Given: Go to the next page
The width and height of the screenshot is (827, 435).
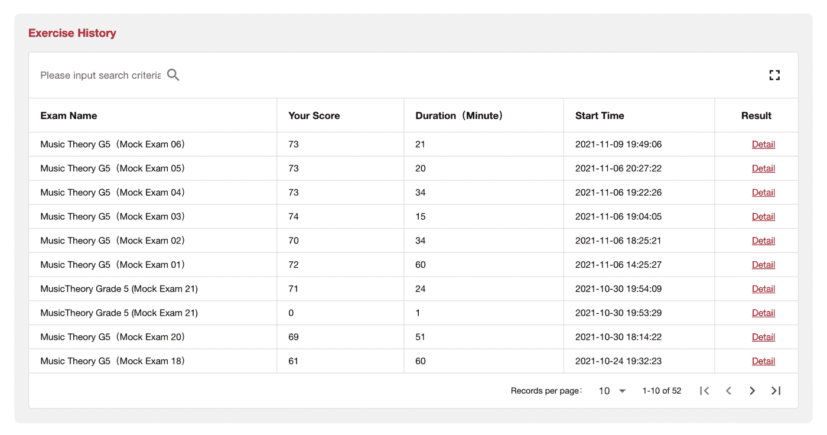Looking at the screenshot, I should [x=752, y=391].
